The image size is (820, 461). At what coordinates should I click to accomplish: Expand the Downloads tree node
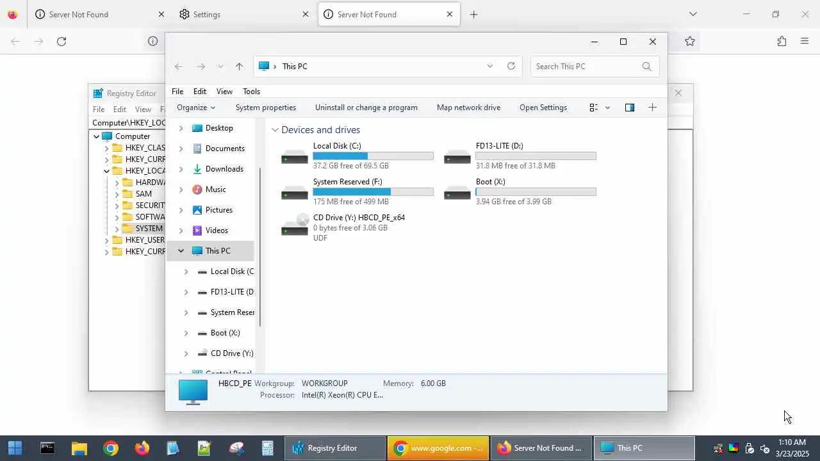[x=181, y=169]
